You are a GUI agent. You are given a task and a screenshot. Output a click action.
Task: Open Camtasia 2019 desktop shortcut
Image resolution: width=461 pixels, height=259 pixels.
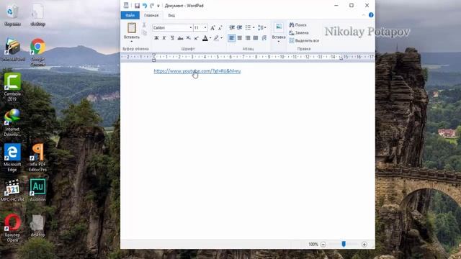tap(12, 87)
